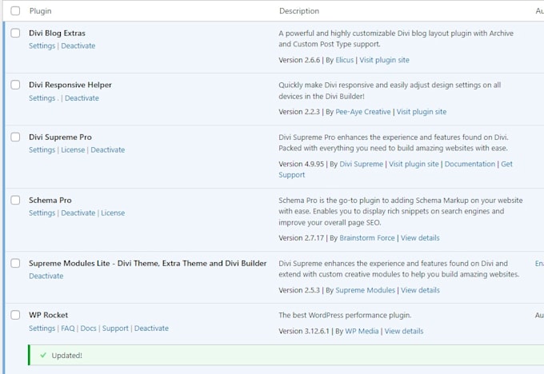The height and width of the screenshot is (374, 544).
Task: Check the Divi Blog Extras checkbox
Action: [x=15, y=33]
